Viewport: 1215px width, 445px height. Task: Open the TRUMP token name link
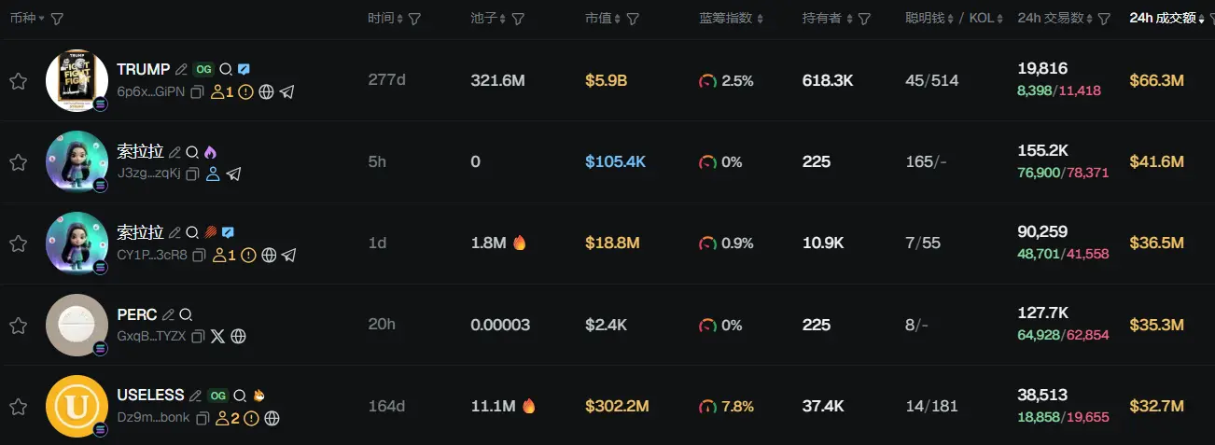(x=143, y=69)
